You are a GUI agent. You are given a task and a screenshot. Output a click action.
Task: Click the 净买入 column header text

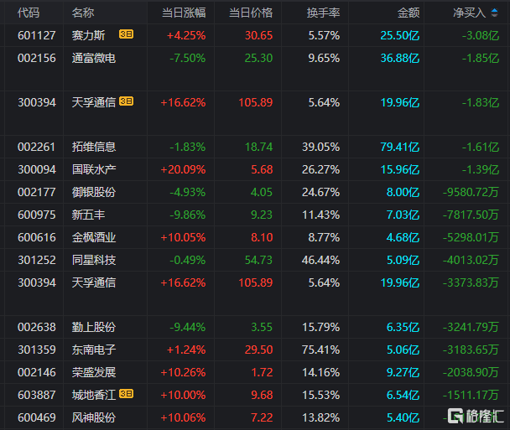(470, 13)
